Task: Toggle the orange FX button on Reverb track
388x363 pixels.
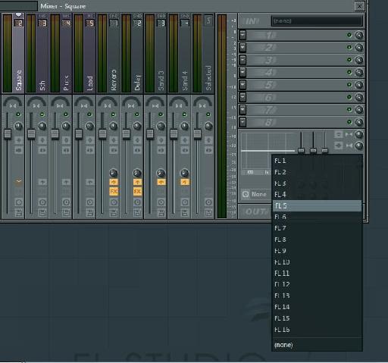Action: tap(114, 192)
